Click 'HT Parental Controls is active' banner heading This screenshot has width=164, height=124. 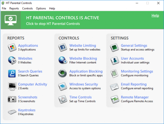(x=63, y=18)
